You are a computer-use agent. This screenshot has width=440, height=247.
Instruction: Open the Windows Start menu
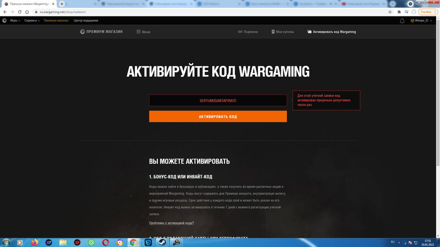click(x=6, y=243)
